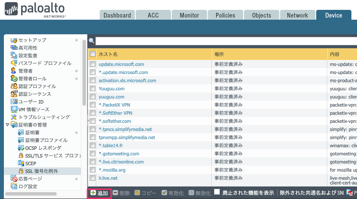Click the パスワード プロファイル key icon

tap(14, 63)
